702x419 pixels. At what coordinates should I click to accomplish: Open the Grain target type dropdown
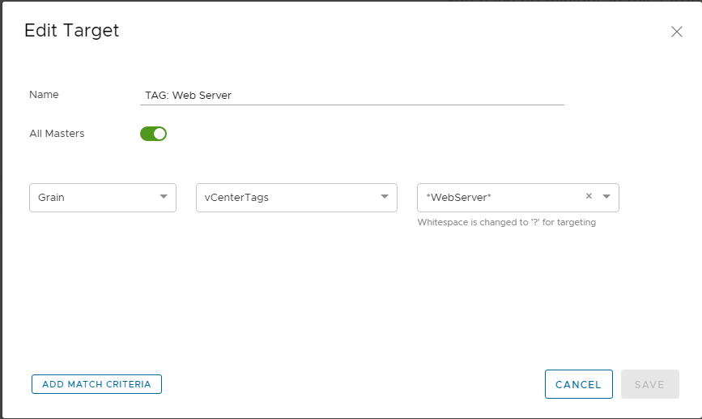102,198
